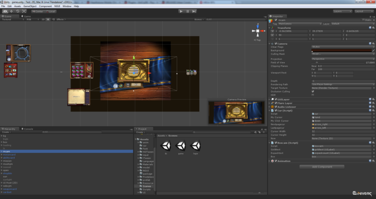376x199 pixels.
Task: Select the Move tool in toolbar
Action: point(11,11)
